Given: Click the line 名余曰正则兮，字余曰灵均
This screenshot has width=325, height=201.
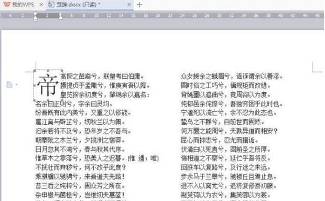Looking at the screenshot, I should click(x=74, y=104).
